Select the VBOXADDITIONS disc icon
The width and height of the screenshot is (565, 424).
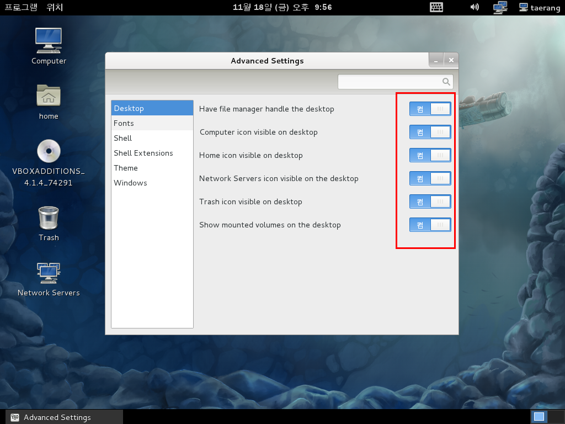(49, 151)
